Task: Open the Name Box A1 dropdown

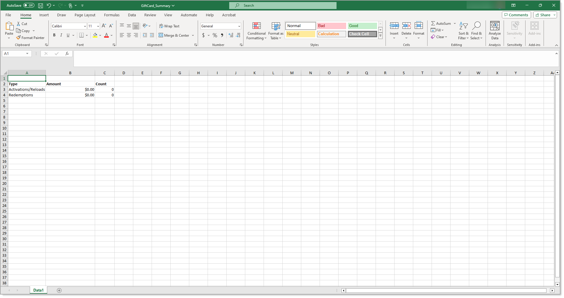Action: [x=27, y=54]
